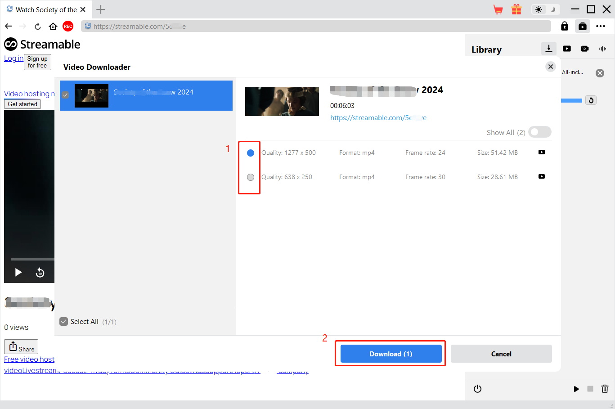This screenshot has width=615, height=409.
Task: Select the 1277 x 500 quality option
Action: coord(251,153)
